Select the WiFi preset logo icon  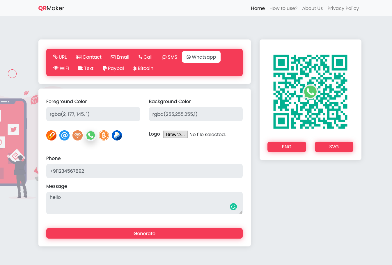click(x=77, y=135)
